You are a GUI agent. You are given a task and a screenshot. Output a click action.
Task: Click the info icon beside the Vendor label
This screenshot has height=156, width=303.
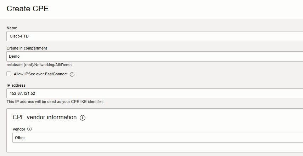pyautogui.click(x=30, y=129)
